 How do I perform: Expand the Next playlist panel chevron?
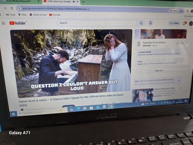(x=179, y=81)
